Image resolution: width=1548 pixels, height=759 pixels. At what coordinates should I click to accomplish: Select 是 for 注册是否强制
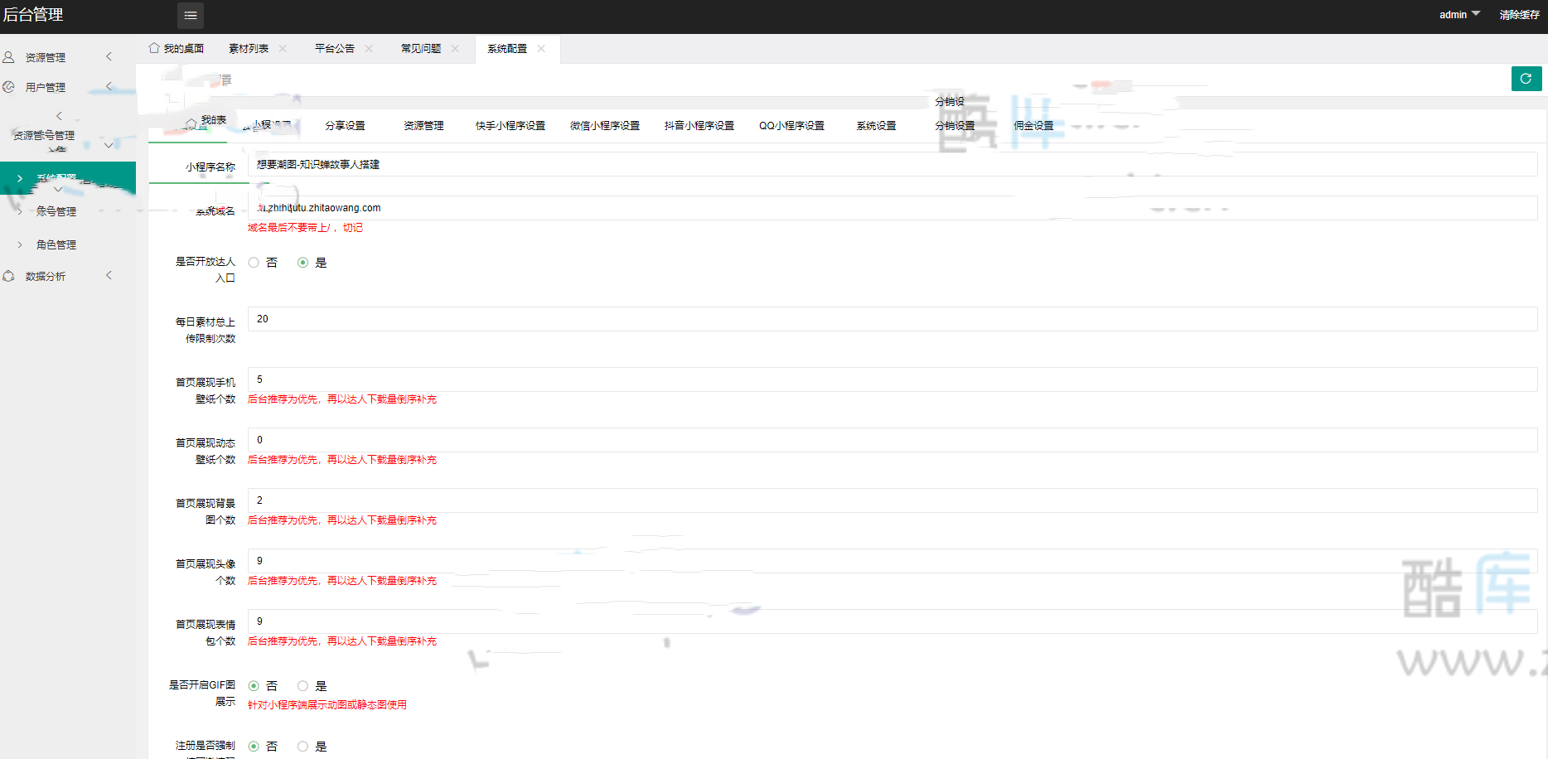pyautogui.click(x=302, y=747)
